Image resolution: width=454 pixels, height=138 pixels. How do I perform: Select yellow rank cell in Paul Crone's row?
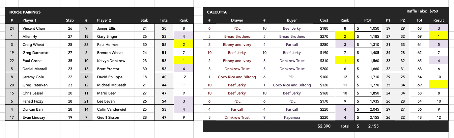pyautogui.click(x=184, y=61)
